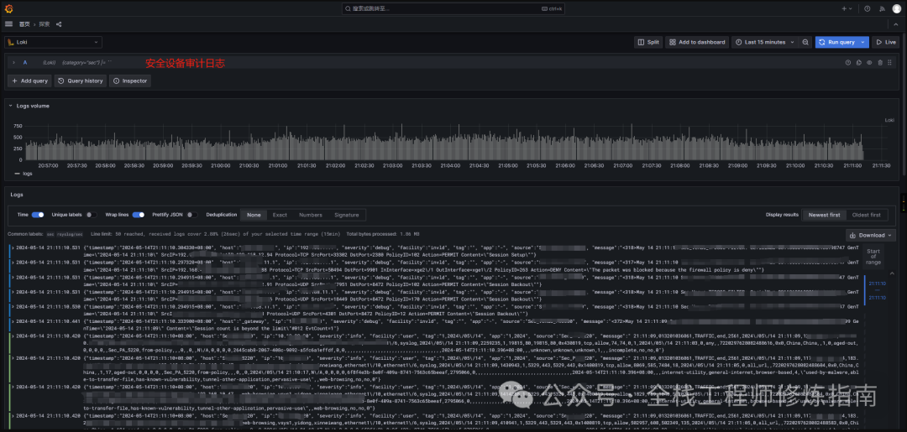
Task: Collapse the Logs volume panel
Action: 10,106
